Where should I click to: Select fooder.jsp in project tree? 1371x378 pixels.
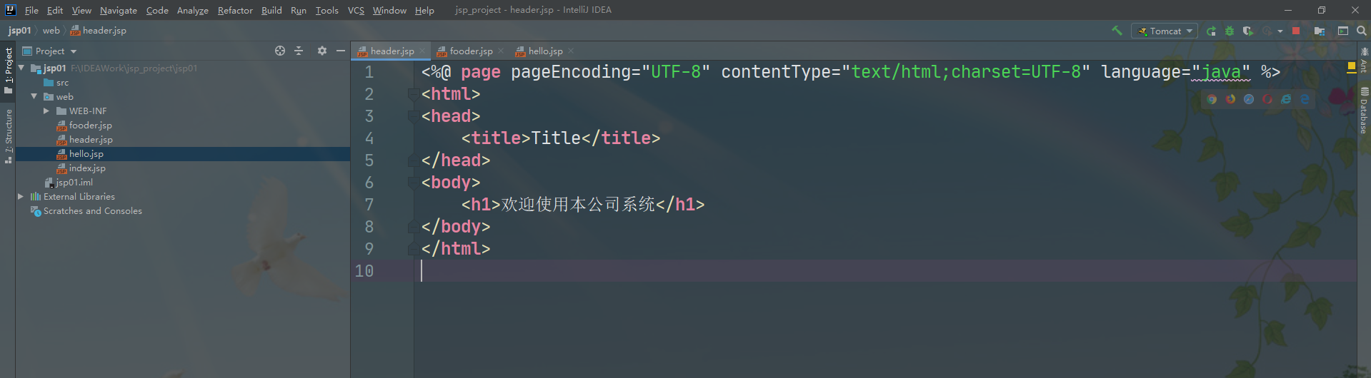(x=84, y=125)
